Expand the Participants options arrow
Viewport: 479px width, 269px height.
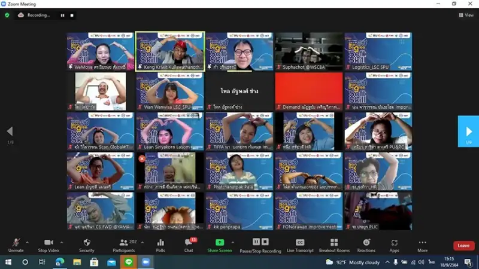[141, 242]
